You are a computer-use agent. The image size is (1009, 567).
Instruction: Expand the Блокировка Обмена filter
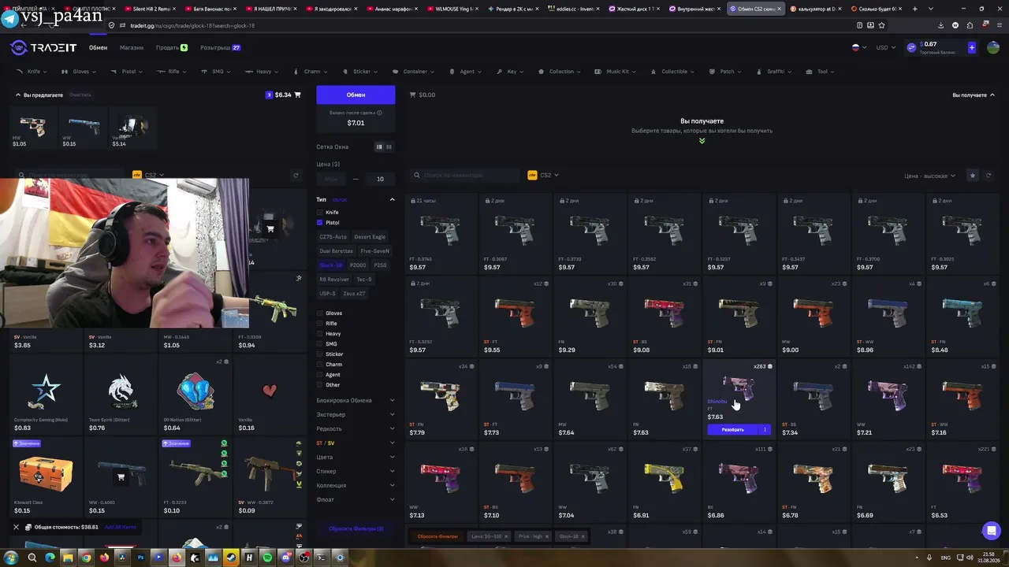pyautogui.click(x=356, y=400)
